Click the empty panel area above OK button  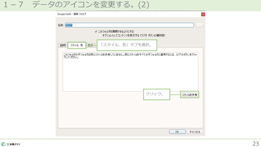[x=130, y=114]
